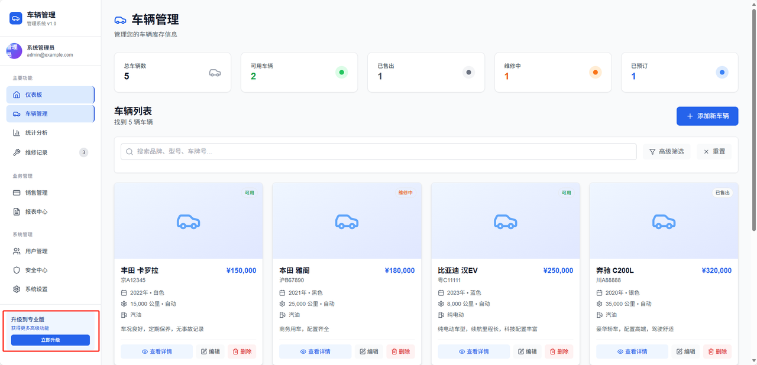The image size is (757, 365).
Task: Click the 重置 button
Action: tap(714, 152)
